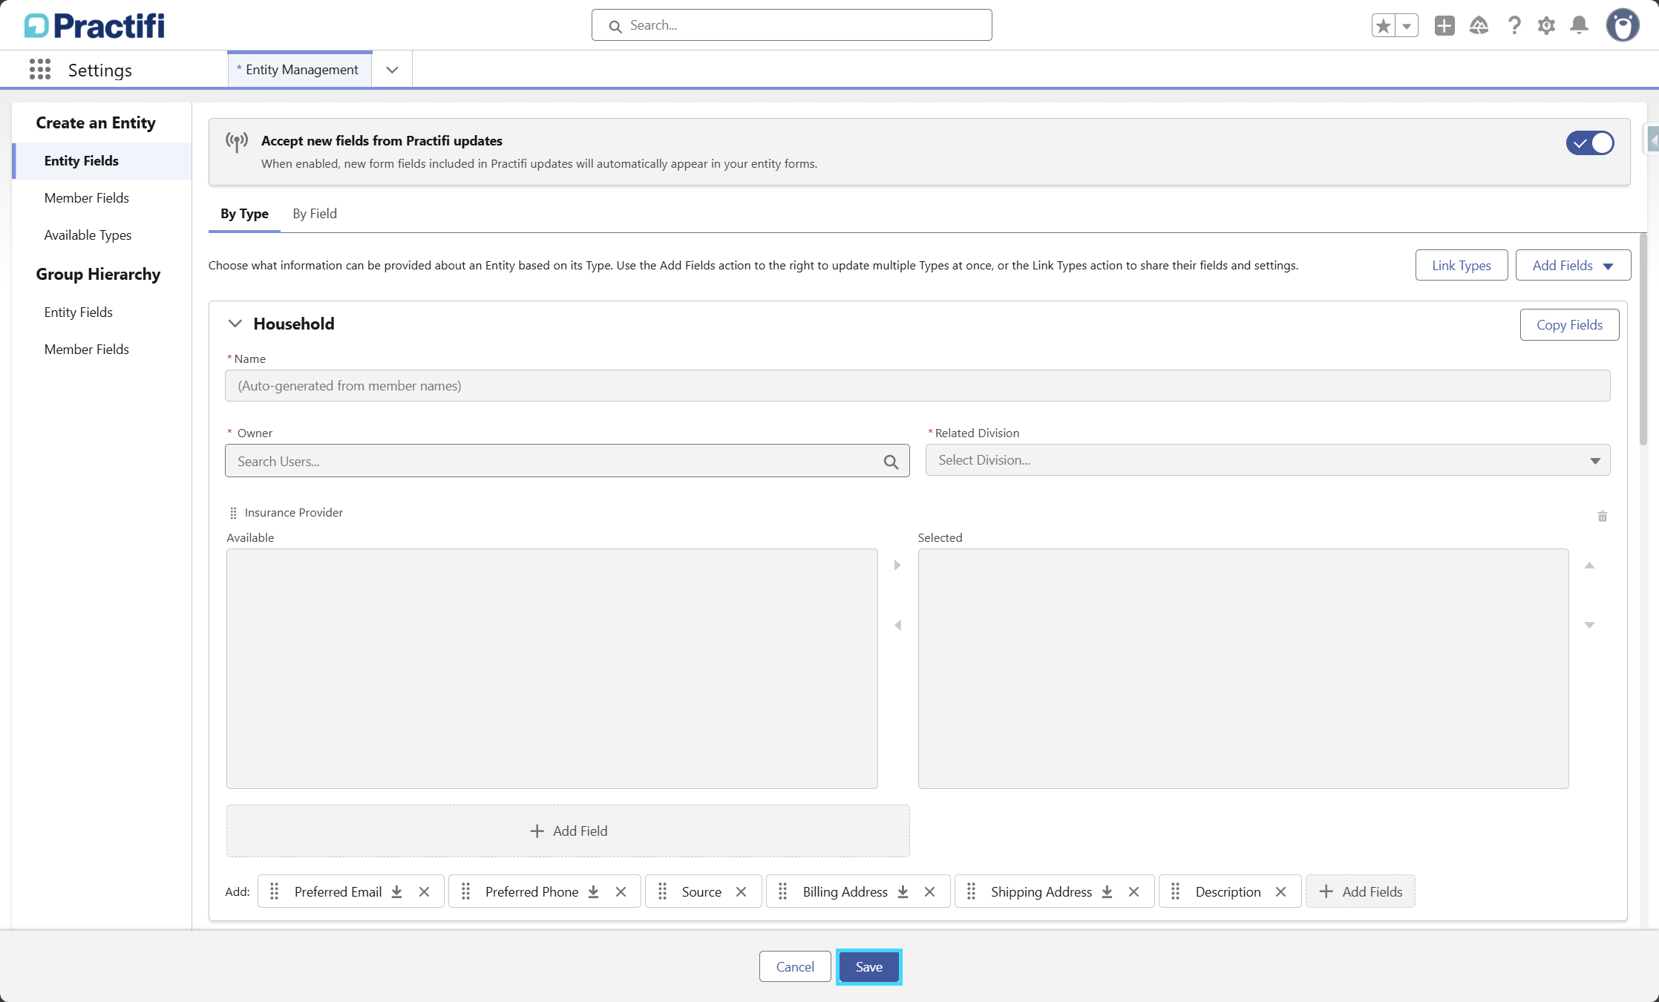
Task: Move selected item up with up arrow
Action: click(x=1589, y=566)
